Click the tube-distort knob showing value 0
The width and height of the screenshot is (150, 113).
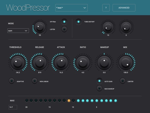tap(126, 27)
